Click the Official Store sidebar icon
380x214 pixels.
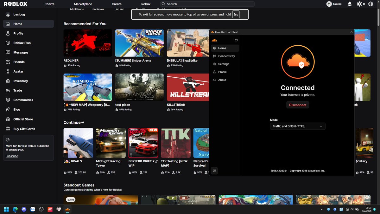tap(8, 119)
